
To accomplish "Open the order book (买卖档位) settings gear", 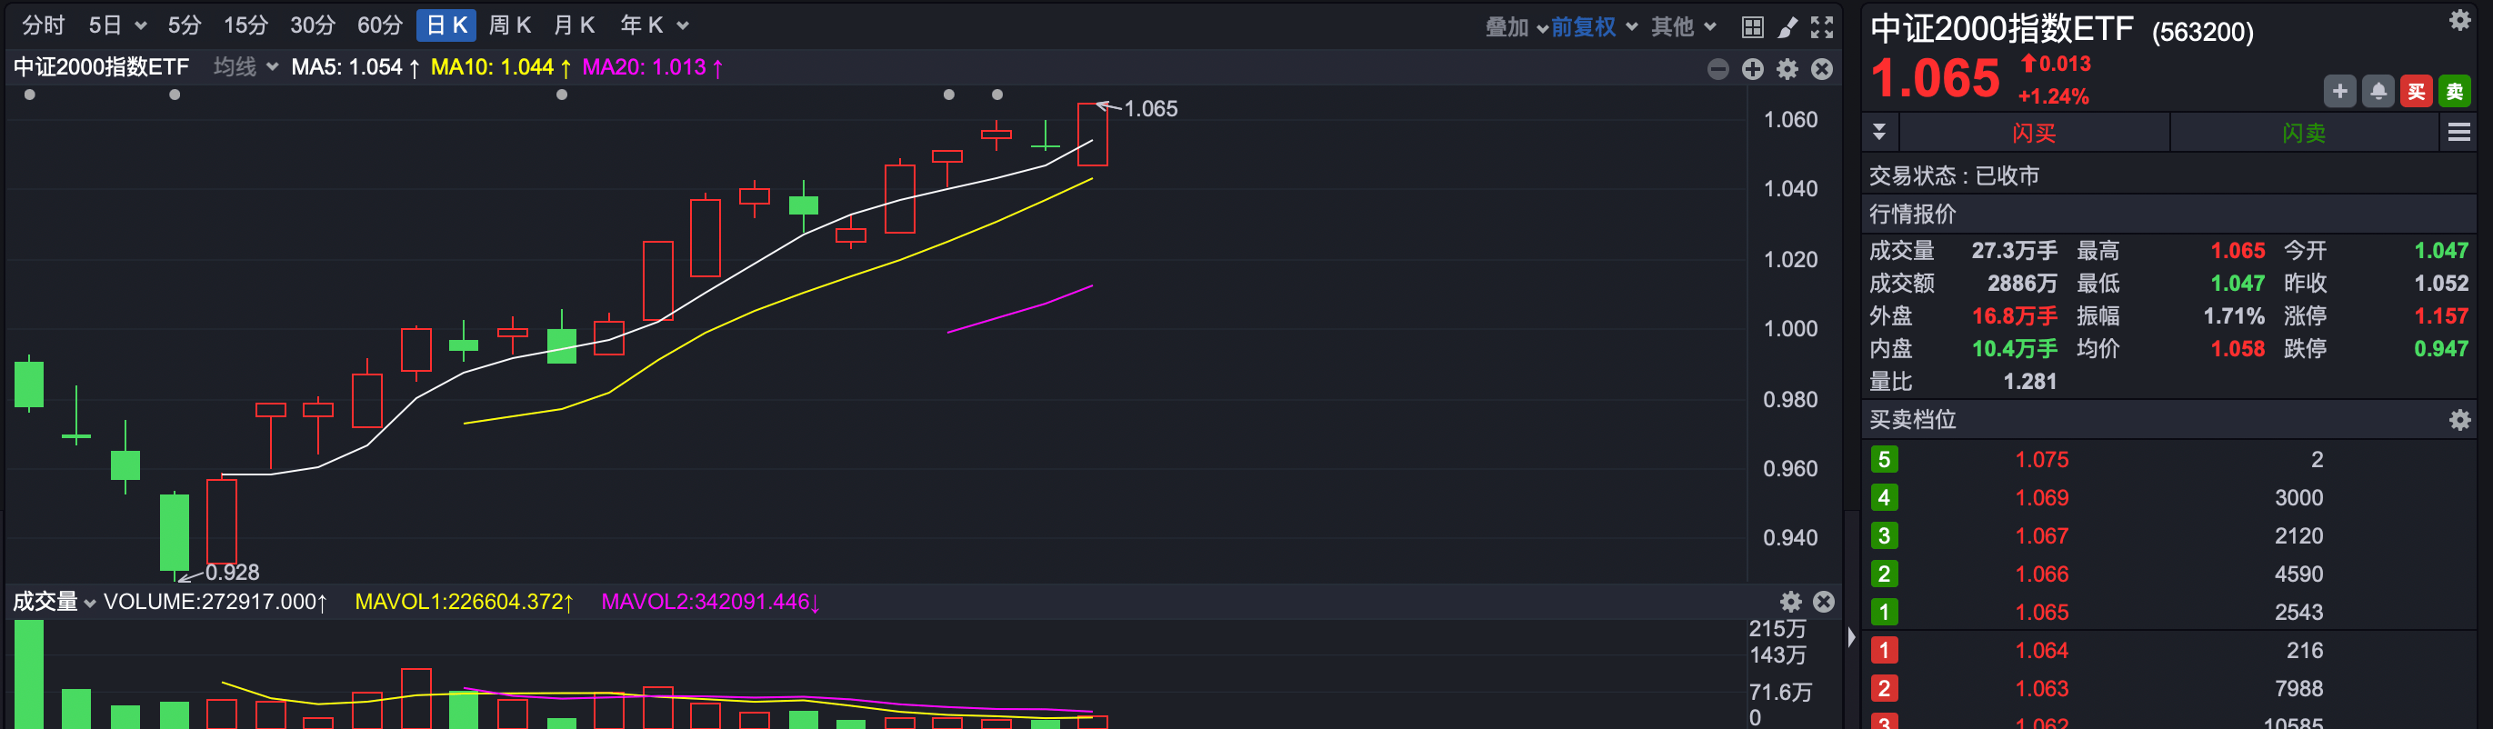I will 2459,420.
